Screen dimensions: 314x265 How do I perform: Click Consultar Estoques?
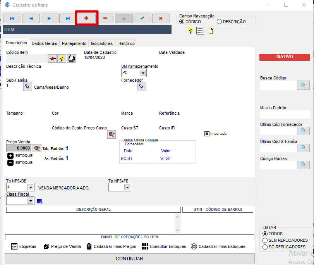tap(164, 246)
